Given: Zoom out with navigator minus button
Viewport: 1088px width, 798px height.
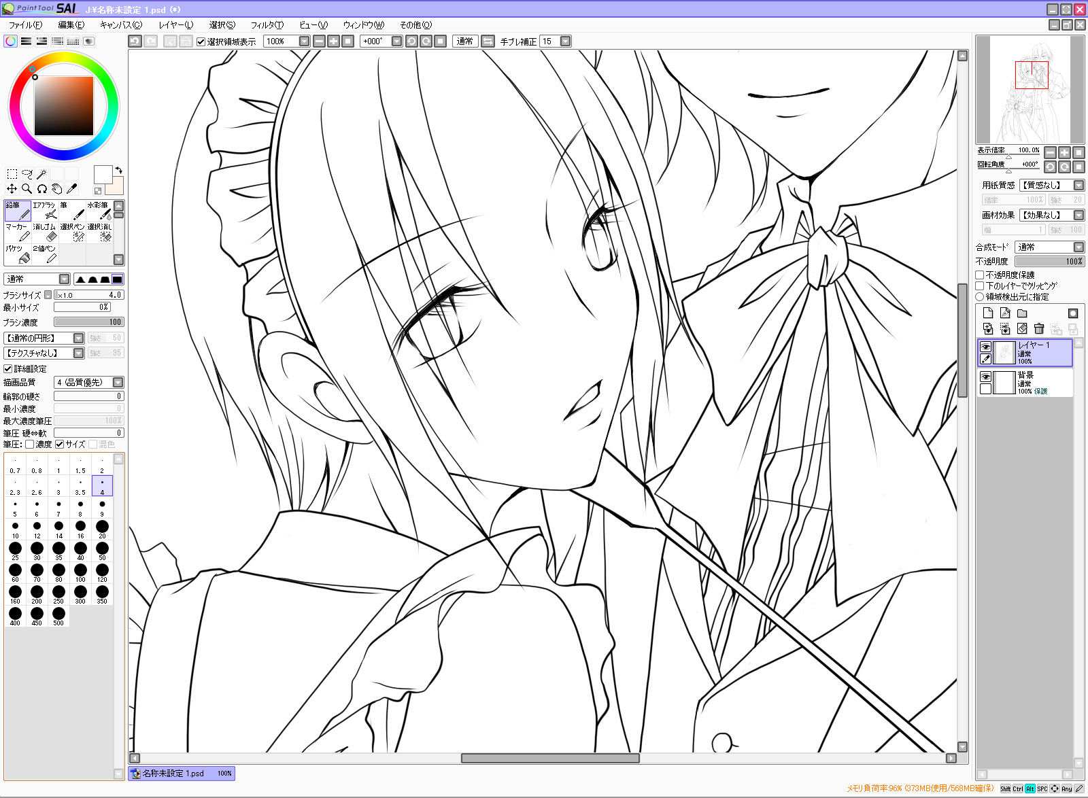Looking at the screenshot, I should click(x=1051, y=152).
